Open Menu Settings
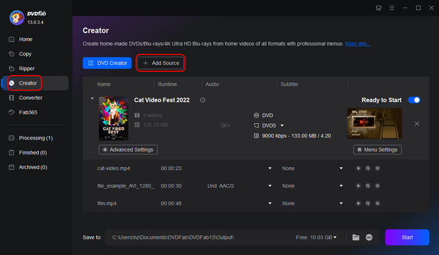 click(x=377, y=149)
